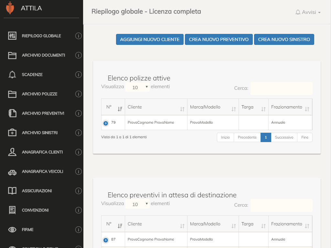Image resolution: width=331 pixels, height=248 pixels.
Task: Click Crea Nuovo Preventivo button
Action: tap(219, 39)
